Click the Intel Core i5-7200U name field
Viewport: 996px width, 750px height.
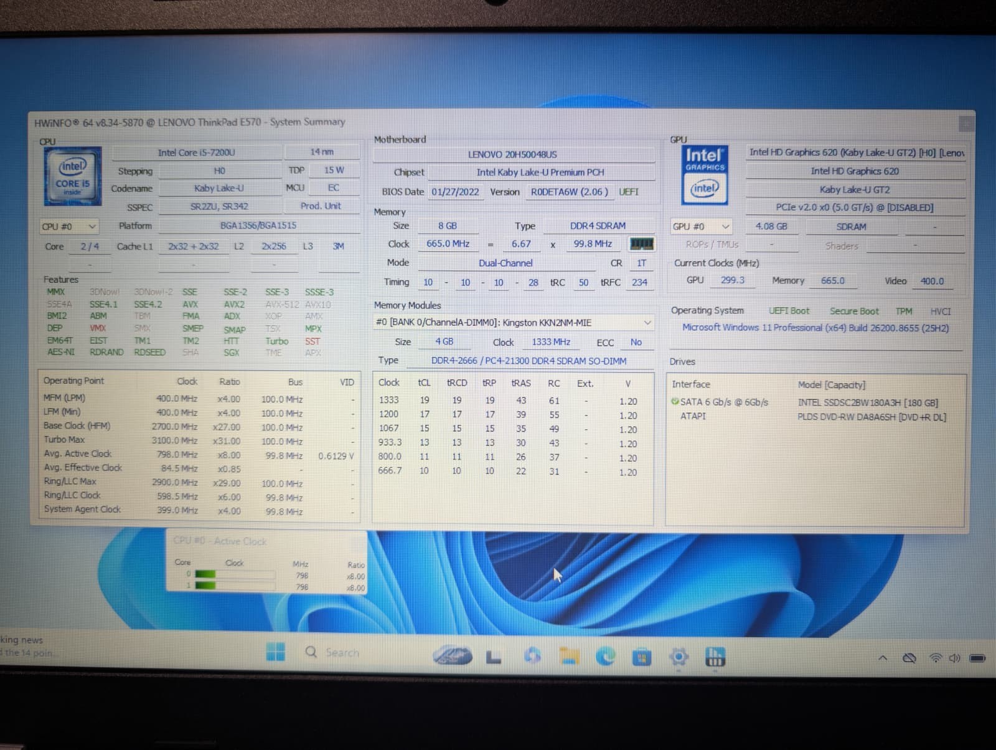coord(197,153)
